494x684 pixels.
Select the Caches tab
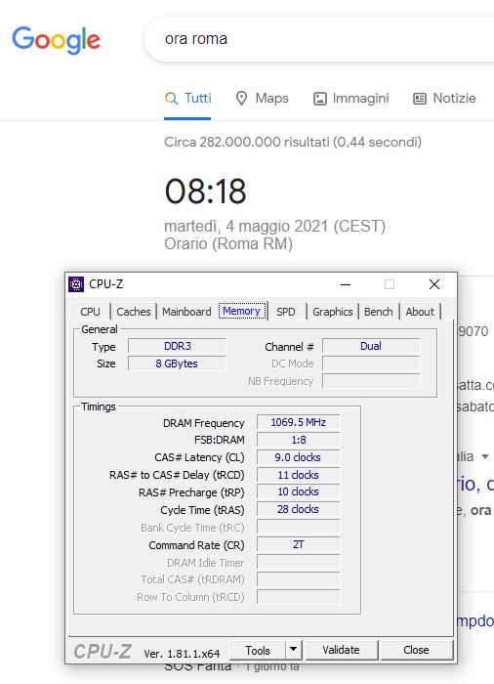click(x=134, y=312)
